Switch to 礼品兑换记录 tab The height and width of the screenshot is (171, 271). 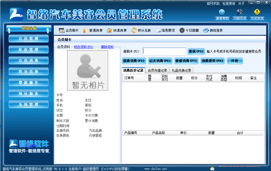pos(181,70)
